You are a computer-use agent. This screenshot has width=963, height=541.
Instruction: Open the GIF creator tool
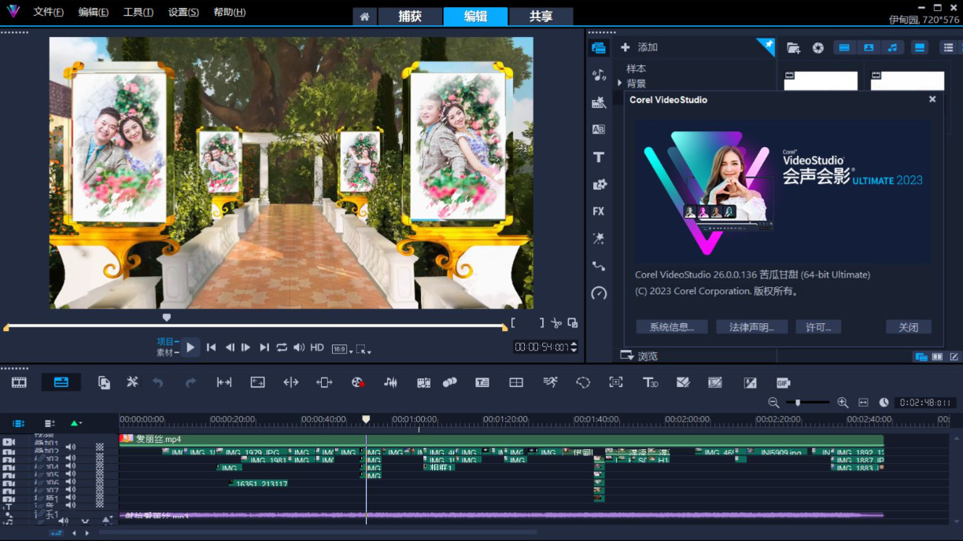tap(783, 382)
